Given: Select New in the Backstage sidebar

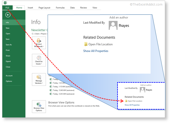Looking at the screenshot, I should tap(14, 28).
